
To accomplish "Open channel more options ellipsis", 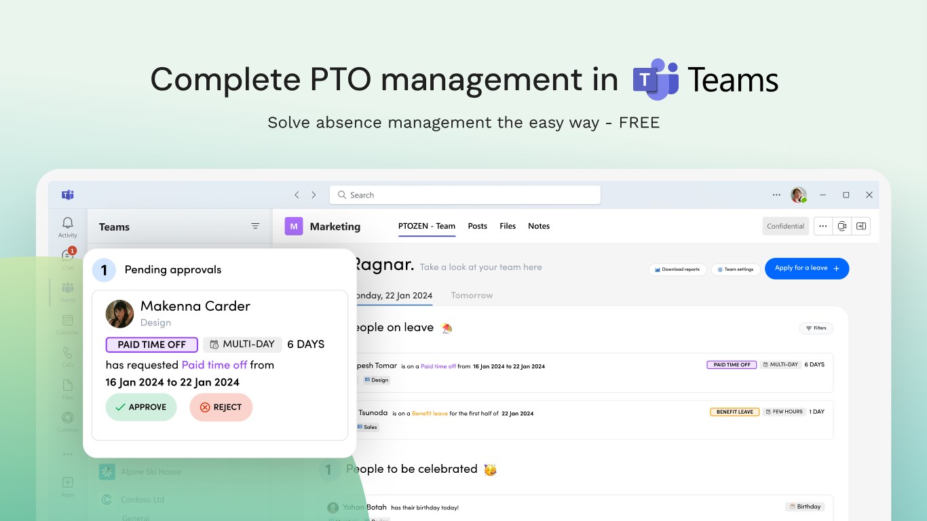I will (822, 226).
